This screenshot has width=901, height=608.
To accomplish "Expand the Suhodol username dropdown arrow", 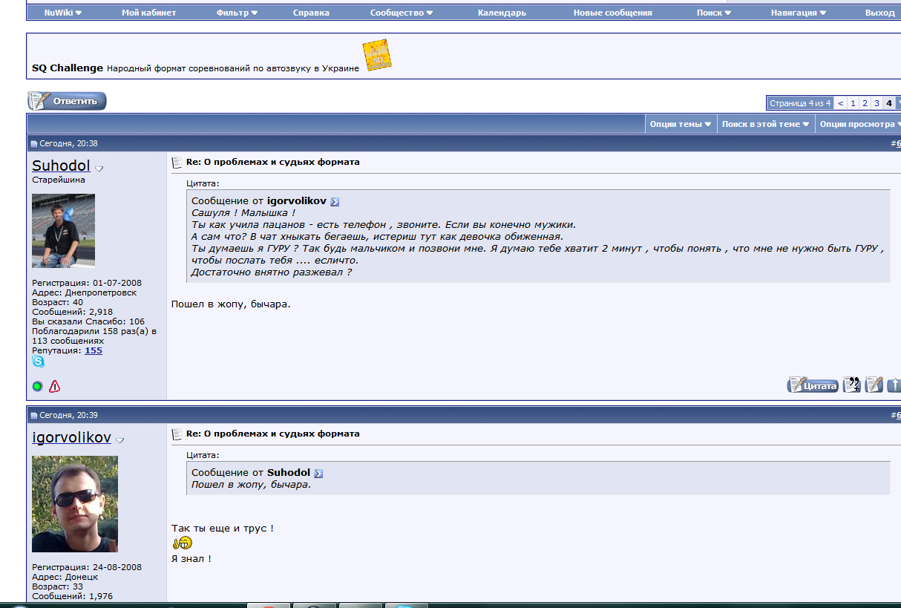I will click(99, 169).
